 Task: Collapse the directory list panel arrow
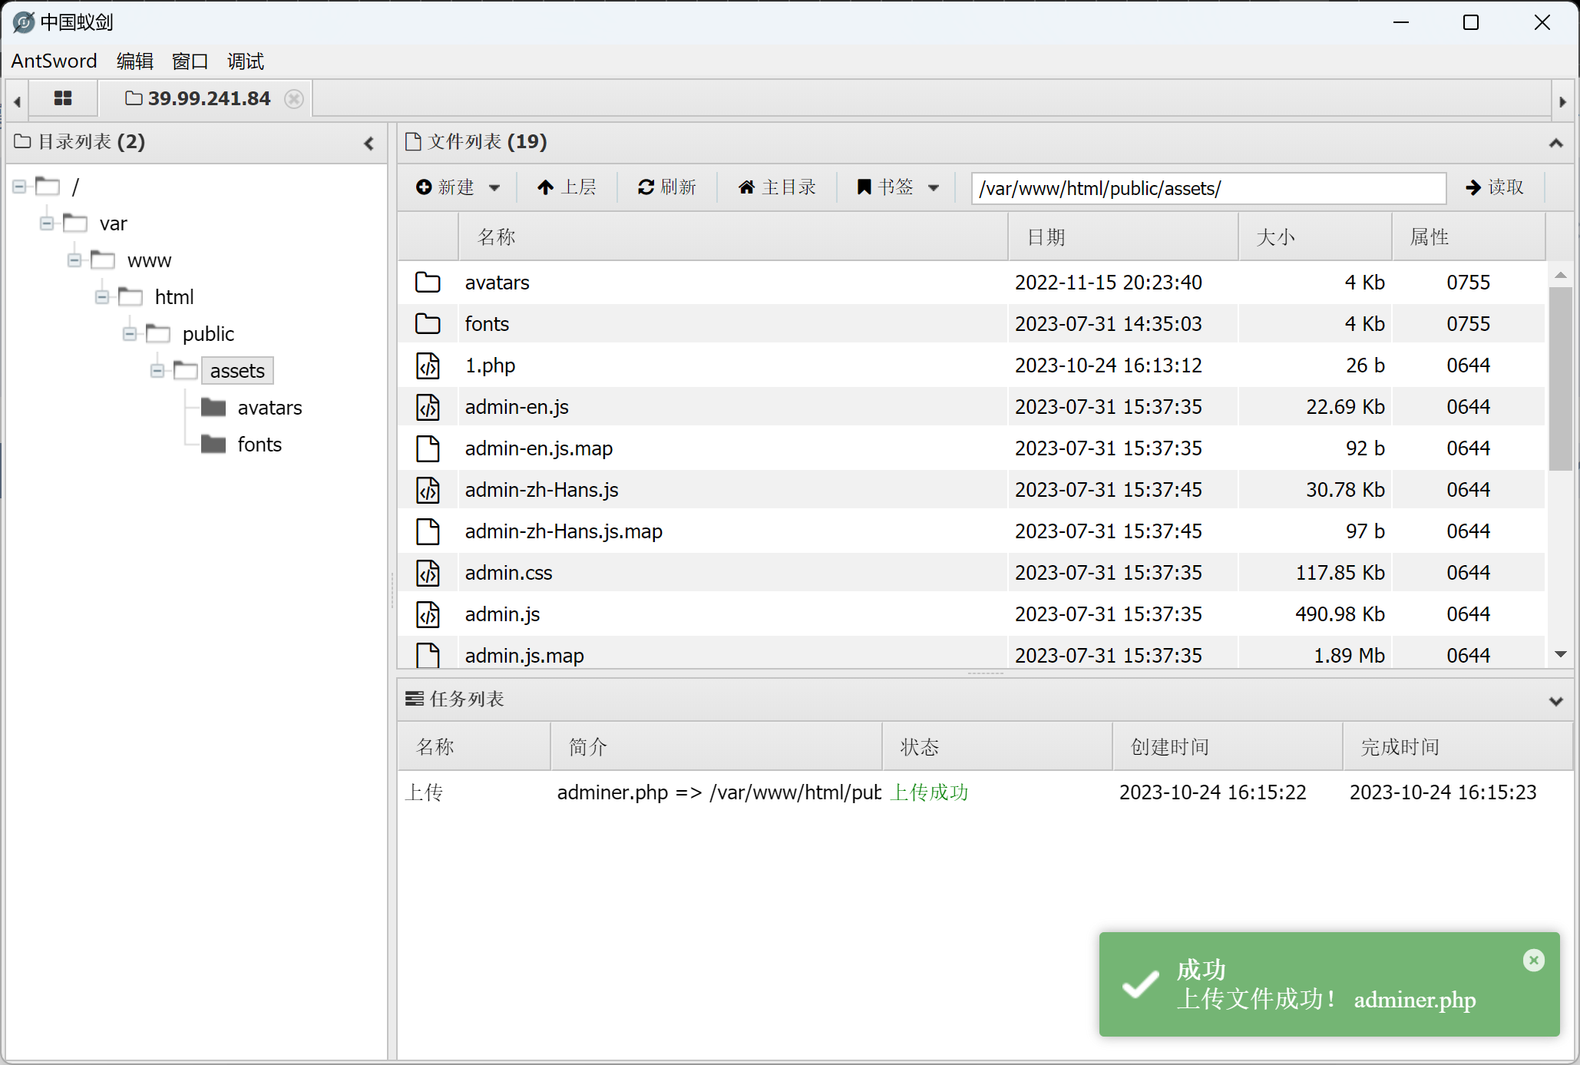[369, 143]
